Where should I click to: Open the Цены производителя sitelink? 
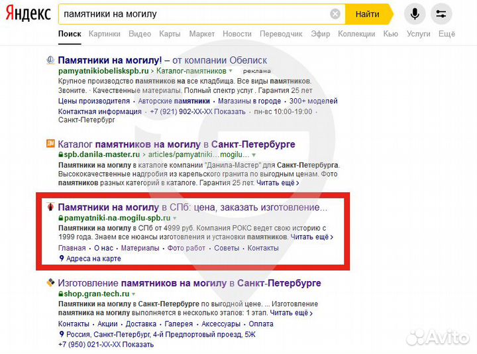click(94, 101)
